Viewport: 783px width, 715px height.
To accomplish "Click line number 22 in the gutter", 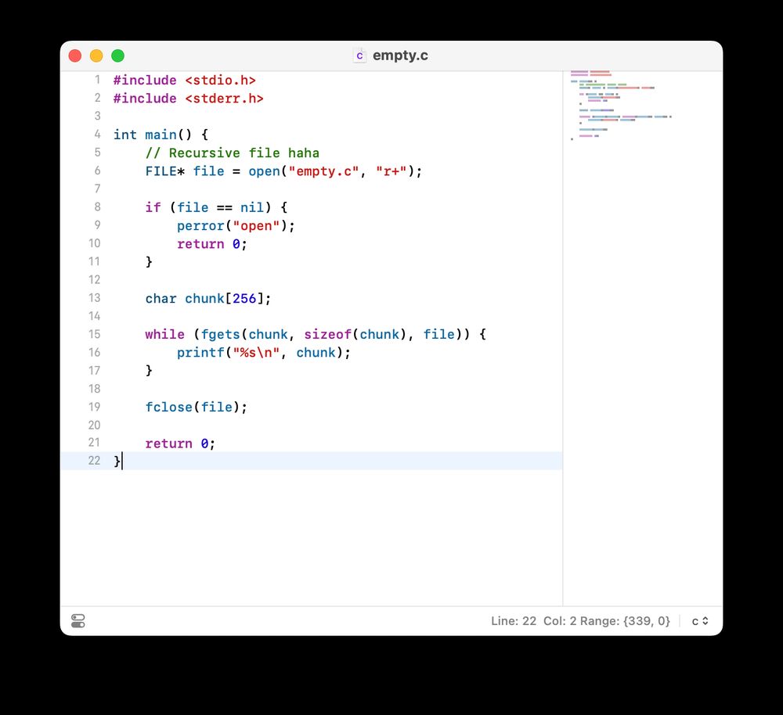I will point(94,461).
